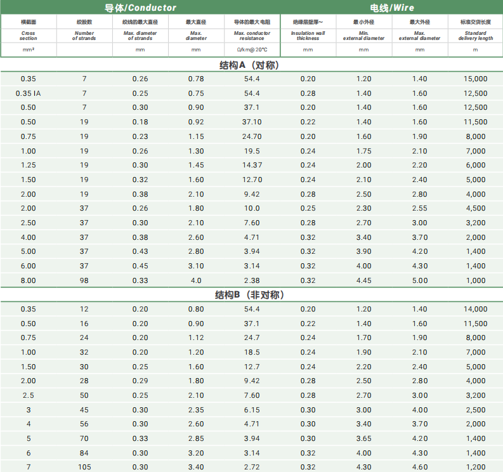Click the 1,200 delivery length cell
Image resolution: width=503 pixels, height=472 pixels.
[475, 467]
